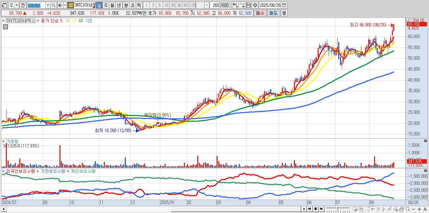The image size is (429, 213).
Task: Click the red moving average 5 label
Action: click(x=61, y=21)
